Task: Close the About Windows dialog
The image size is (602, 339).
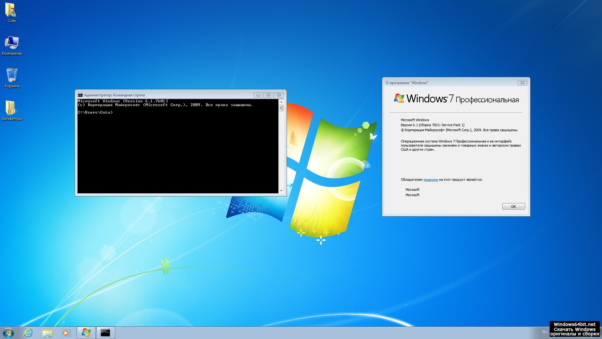Action: tap(522, 83)
